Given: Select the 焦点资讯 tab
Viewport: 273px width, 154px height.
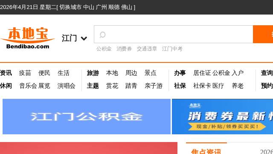Looking at the screenshot, I should 206,151.
